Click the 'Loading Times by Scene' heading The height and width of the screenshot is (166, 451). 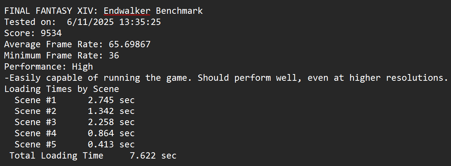pos(62,89)
